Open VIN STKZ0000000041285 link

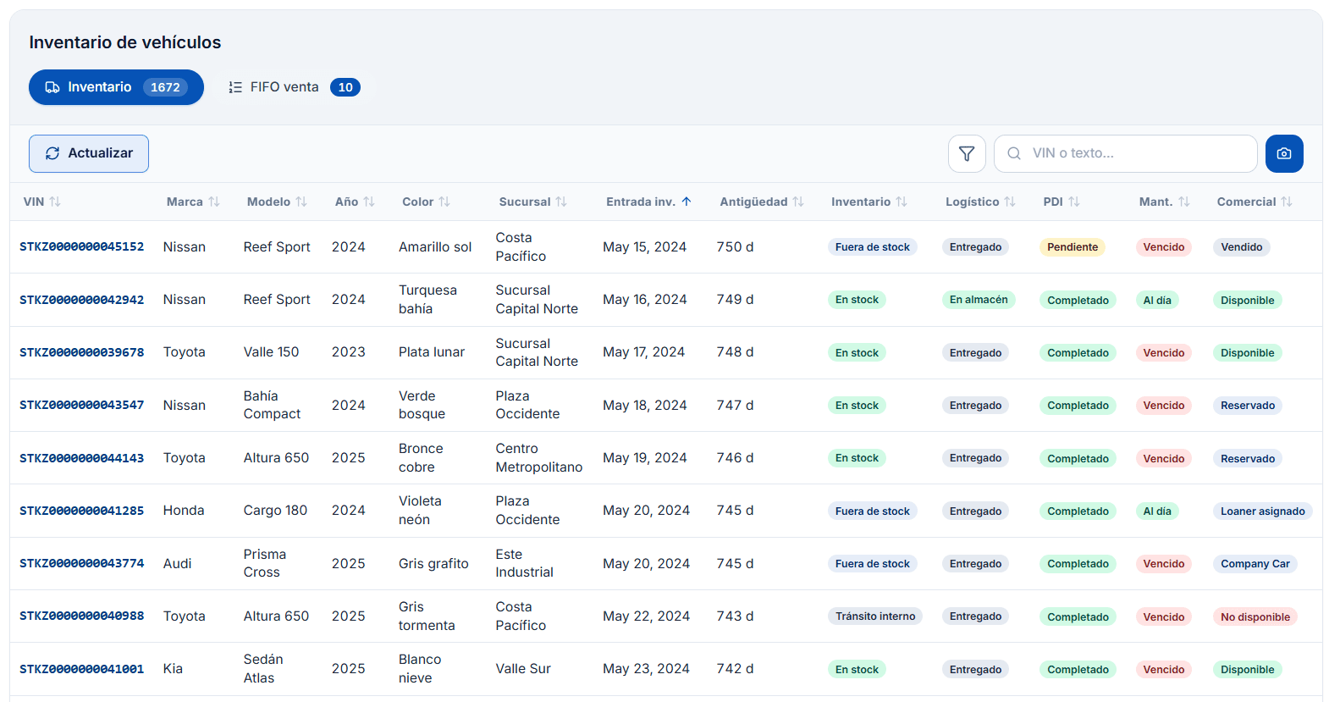(82, 511)
